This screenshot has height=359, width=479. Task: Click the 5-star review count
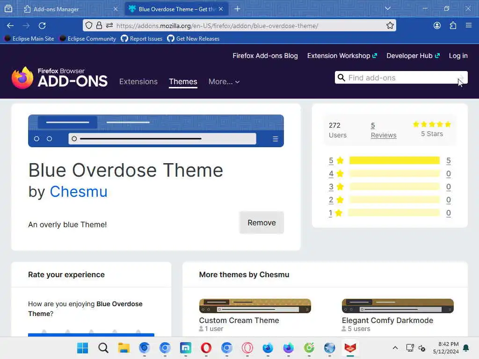[x=449, y=161]
